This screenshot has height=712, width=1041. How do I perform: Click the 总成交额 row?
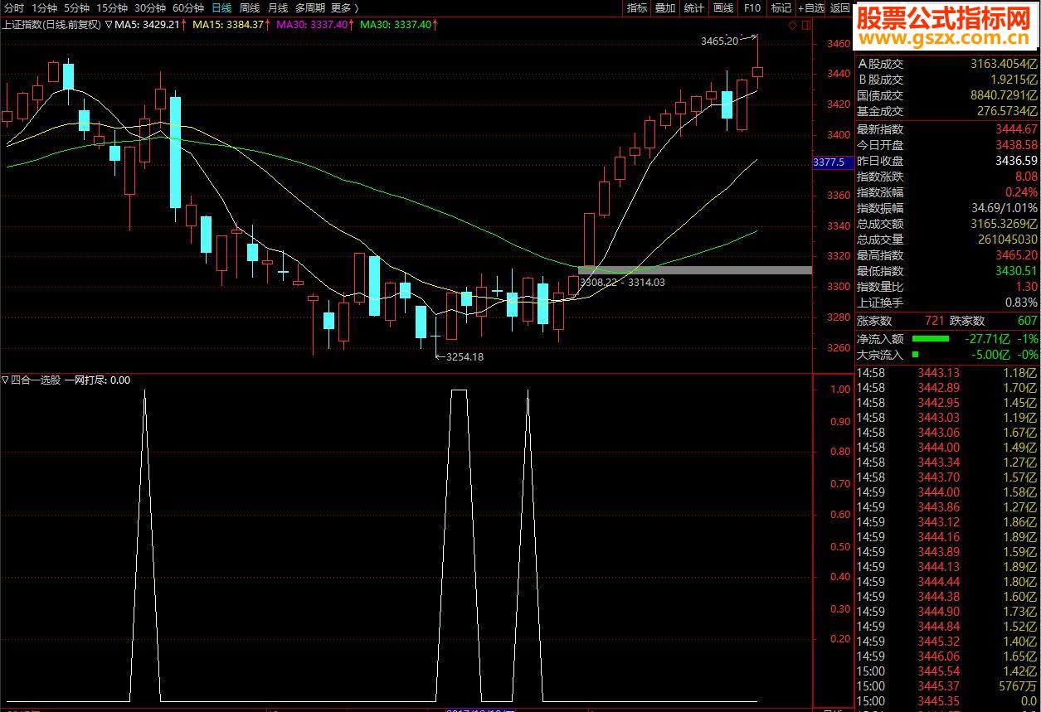[947, 224]
